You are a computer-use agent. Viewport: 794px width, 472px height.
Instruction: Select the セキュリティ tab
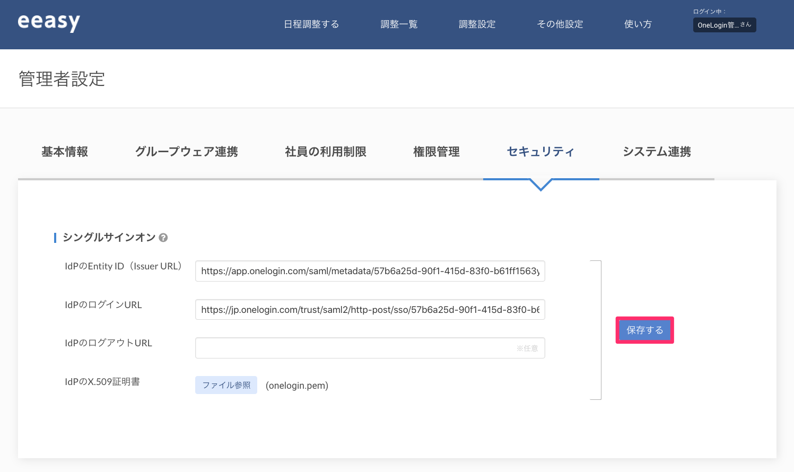pyautogui.click(x=540, y=152)
